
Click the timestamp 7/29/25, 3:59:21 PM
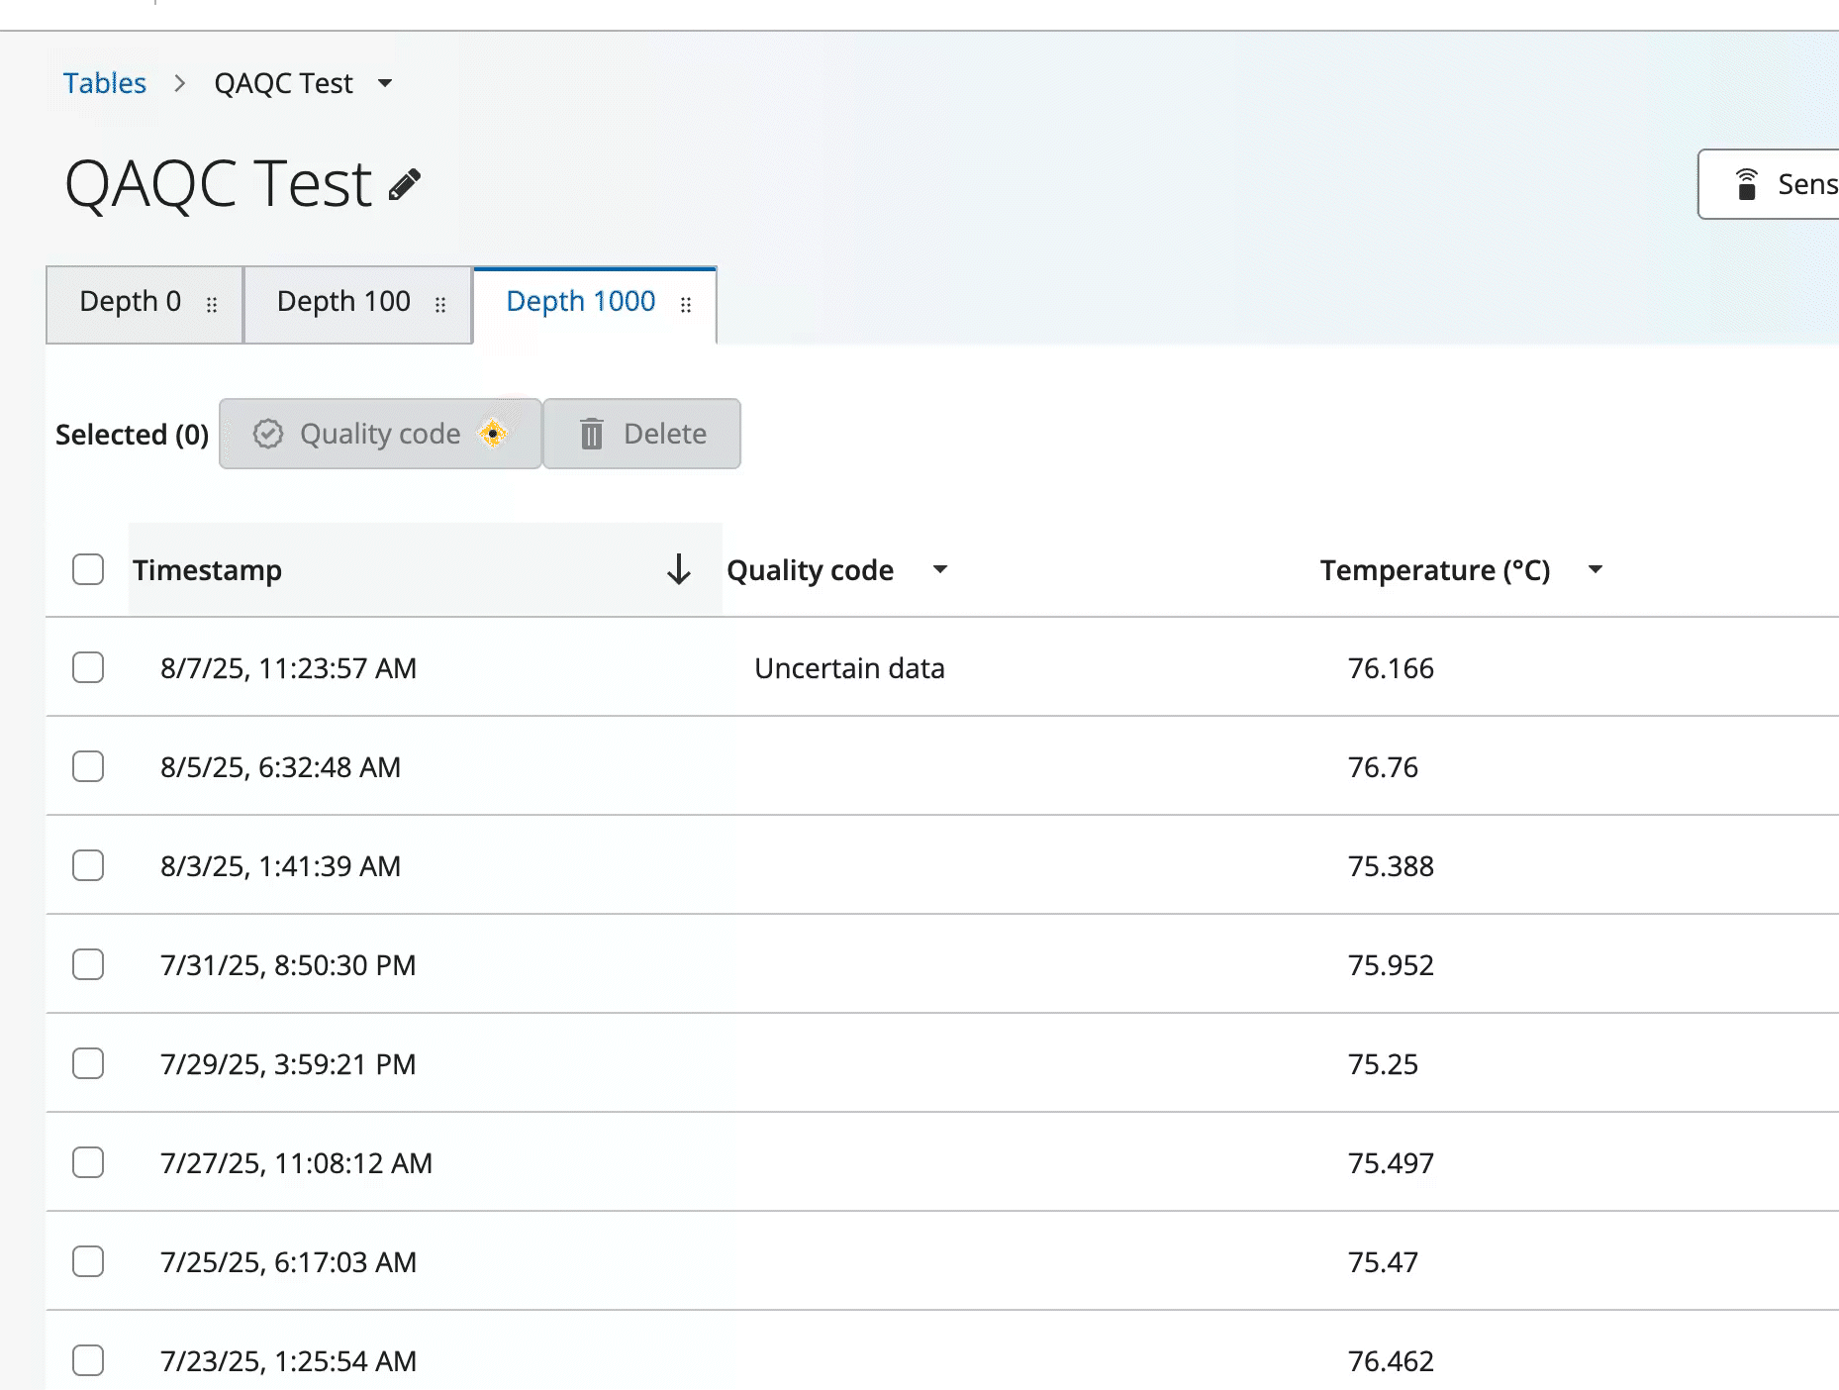tap(288, 1064)
